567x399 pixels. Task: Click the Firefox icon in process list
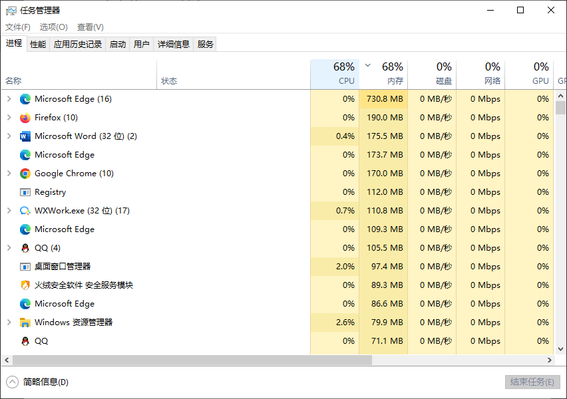click(x=25, y=118)
